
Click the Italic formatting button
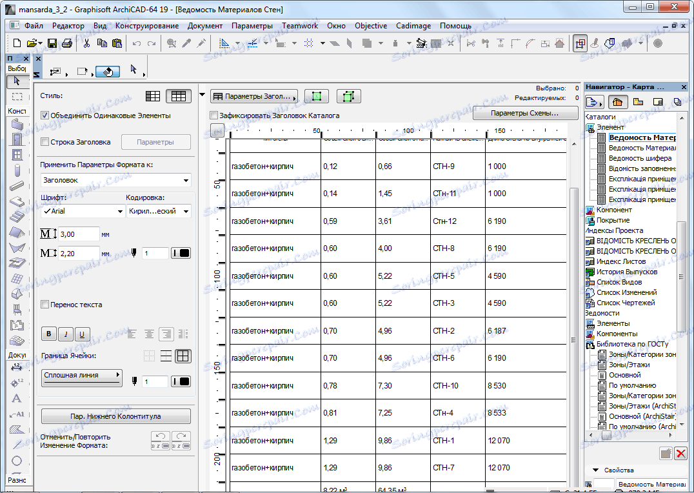coord(65,334)
